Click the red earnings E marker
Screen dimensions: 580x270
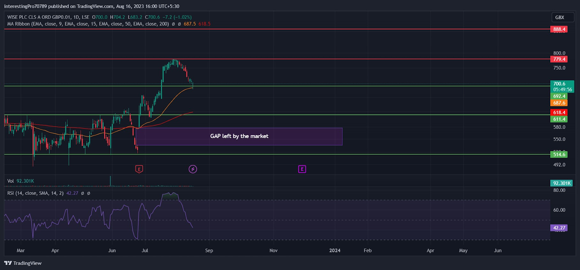pos(139,169)
